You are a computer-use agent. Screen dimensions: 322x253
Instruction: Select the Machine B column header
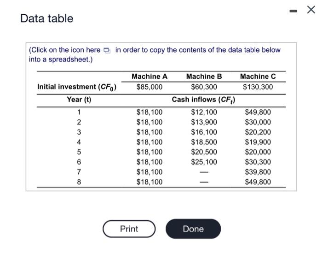(204, 76)
